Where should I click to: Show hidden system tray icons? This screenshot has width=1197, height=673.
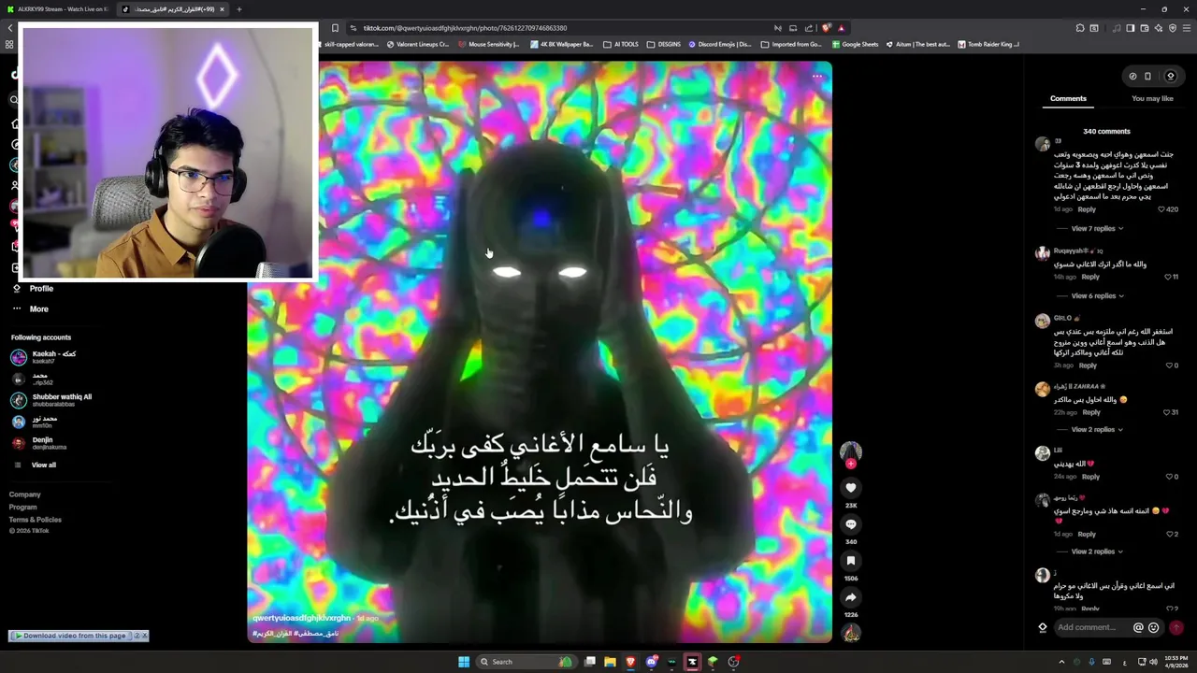tap(1060, 662)
